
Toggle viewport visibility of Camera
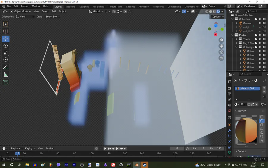point(260,23)
